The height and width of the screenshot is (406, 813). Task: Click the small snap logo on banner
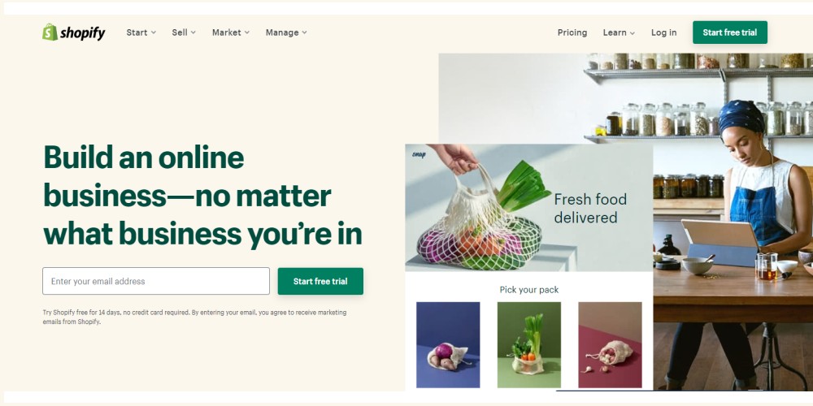point(419,154)
